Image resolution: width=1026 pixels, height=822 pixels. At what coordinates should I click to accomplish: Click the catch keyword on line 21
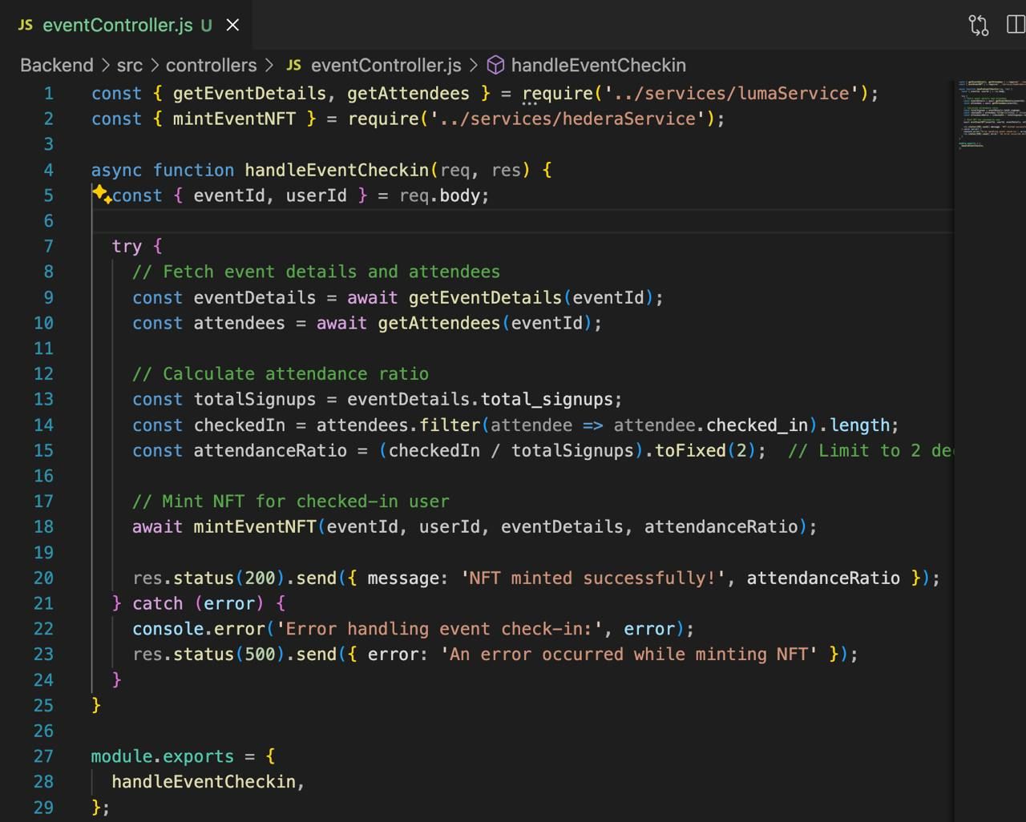(158, 603)
